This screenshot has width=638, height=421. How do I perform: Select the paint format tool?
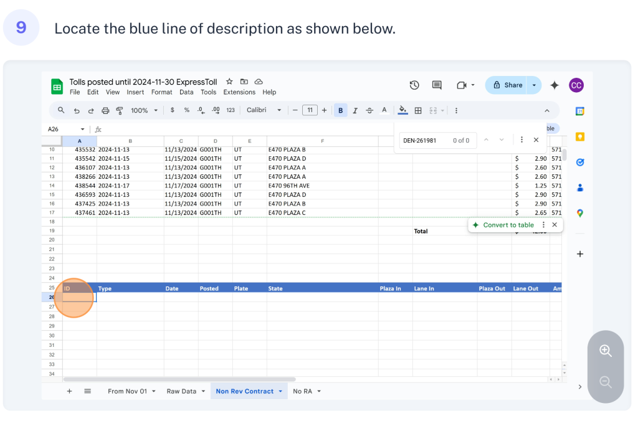tap(120, 110)
